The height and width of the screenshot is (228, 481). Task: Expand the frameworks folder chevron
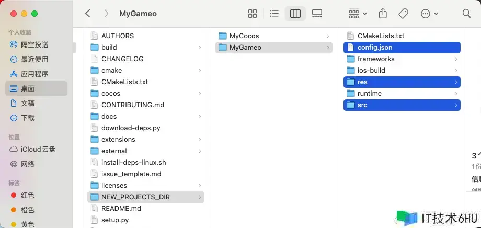(x=456, y=59)
